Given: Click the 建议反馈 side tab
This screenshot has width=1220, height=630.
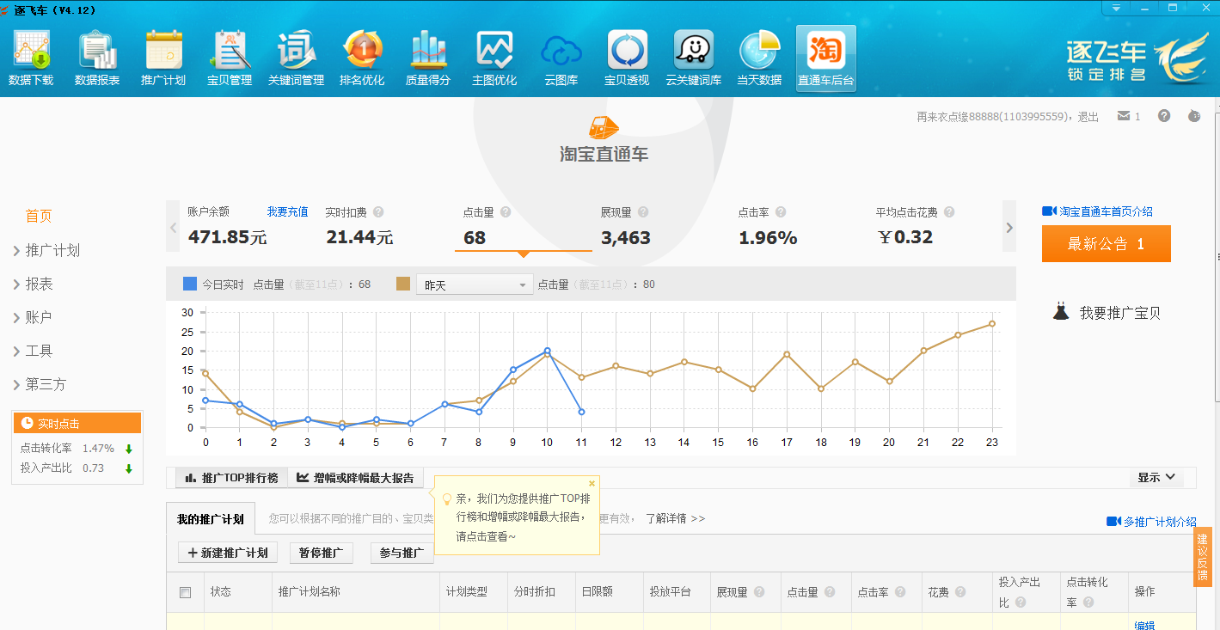Looking at the screenshot, I should [x=1203, y=558].
